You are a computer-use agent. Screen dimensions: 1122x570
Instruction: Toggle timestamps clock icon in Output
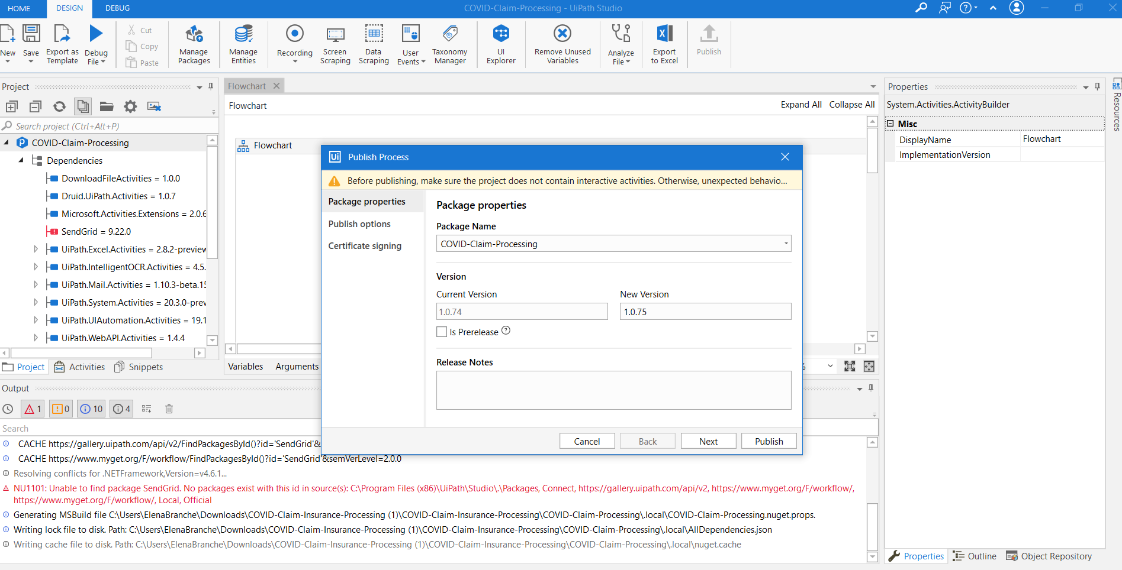pyautogui.click(x=8, y=409)
